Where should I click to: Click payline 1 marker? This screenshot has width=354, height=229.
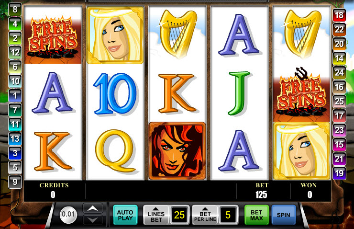[15, 95]
